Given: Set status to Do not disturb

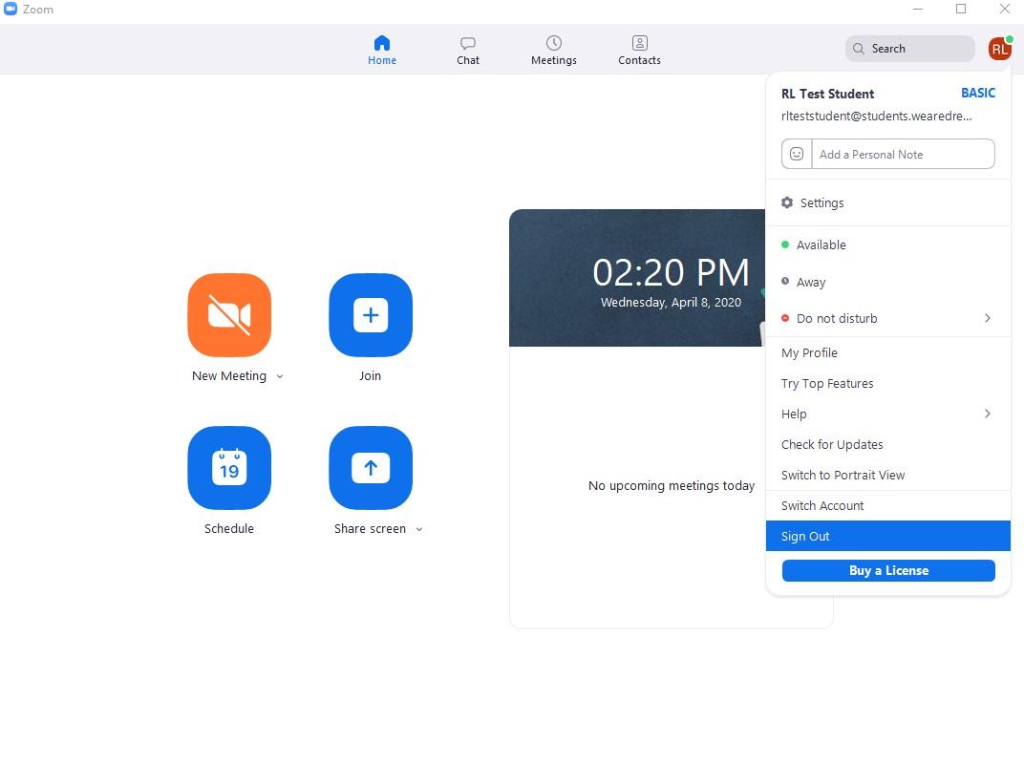Looking at the screenshot, I should pyautogui.click(x=887, y=319).
